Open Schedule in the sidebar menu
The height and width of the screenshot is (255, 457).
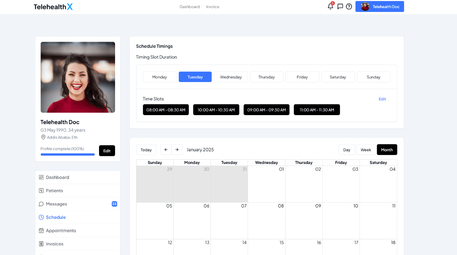[78, 217]
